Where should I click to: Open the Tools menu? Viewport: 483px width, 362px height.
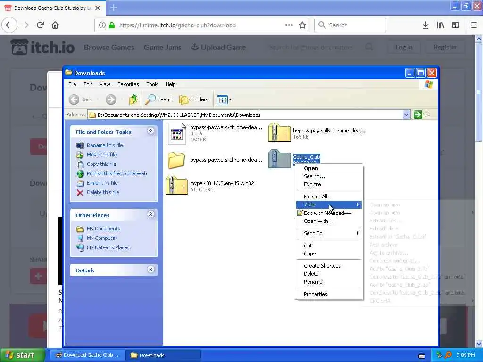point(152,84)
